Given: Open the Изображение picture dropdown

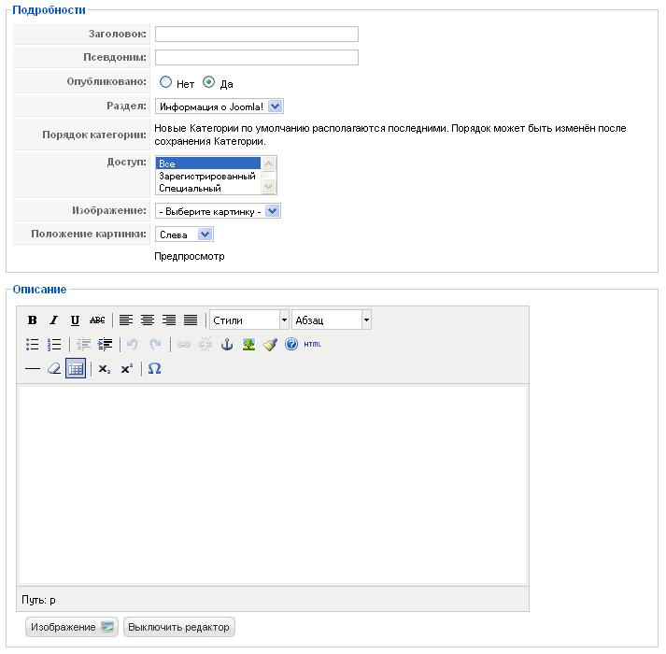Looking at the screenshot, I should point(218,211).
